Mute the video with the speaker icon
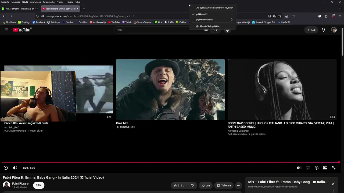The image size is (344, 193). click(15, 168)
